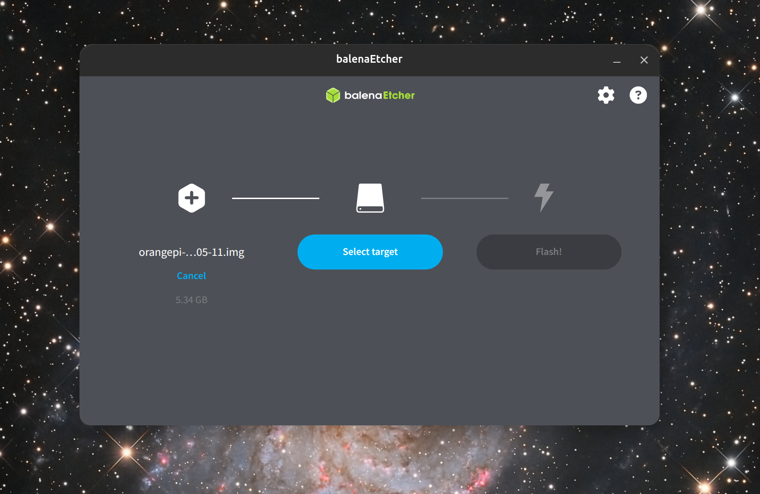760x494 pixels.
Task: Click the flash lightning bolt icon
Action: point(543,198)
